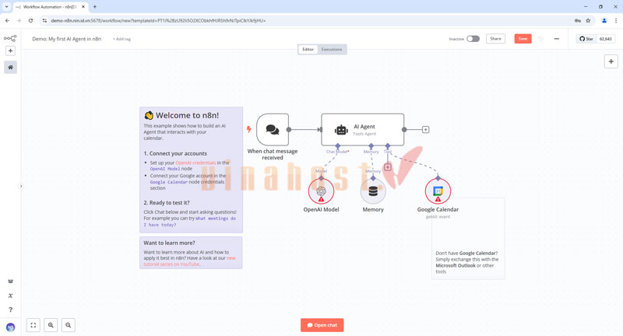Click the Google Calendar hint sticky note
The width and height of the screenshot is (623, 336).
tap(468, 240)
